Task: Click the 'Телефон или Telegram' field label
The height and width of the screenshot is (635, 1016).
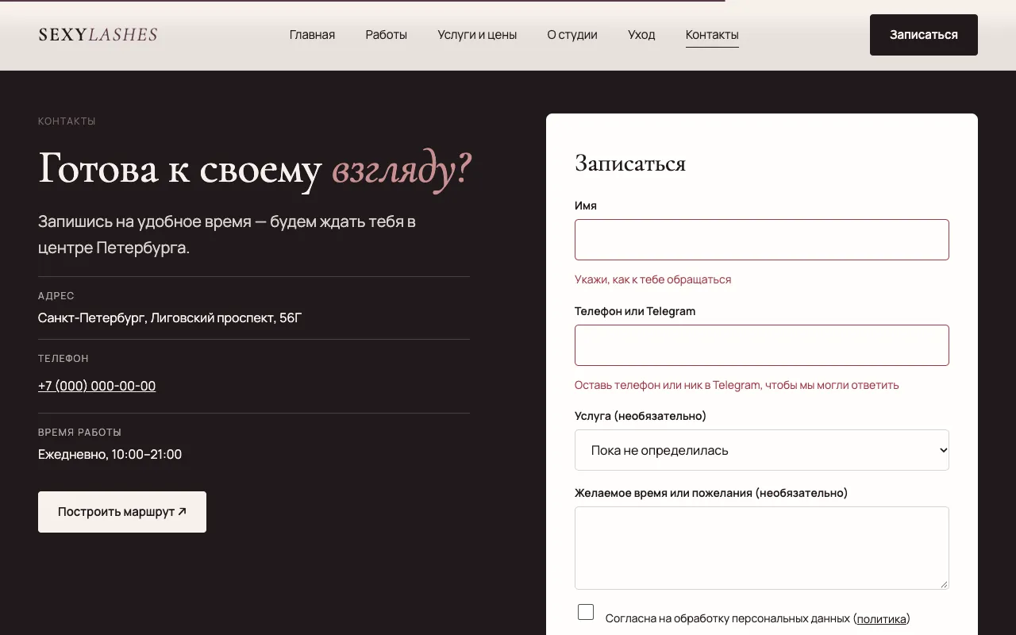Action: (x=635, y=311)
